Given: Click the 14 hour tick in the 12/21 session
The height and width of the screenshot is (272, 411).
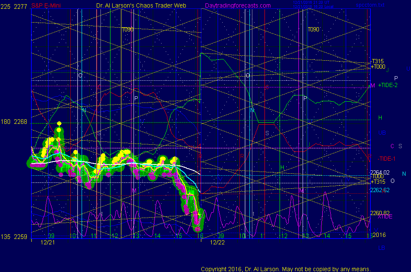Looking at the screenshot, I should point(157,236).
